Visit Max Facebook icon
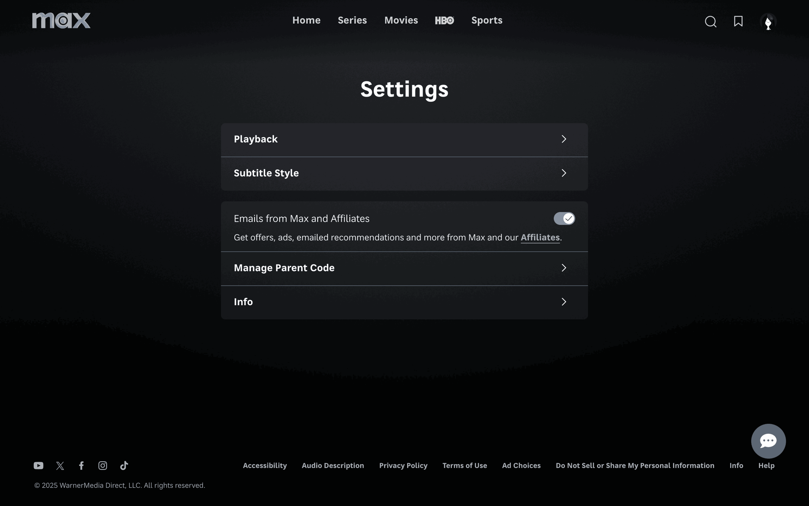 (x=81, y=466)
